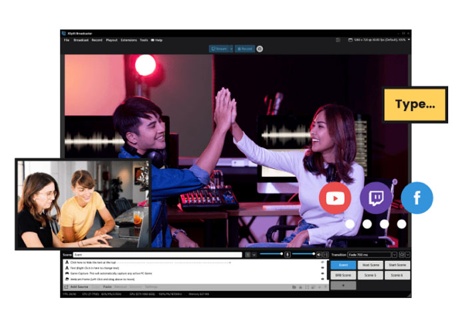Image resolution: width=466 pixels, height=318 pixels.
Task: Switch to Scene 5
Action: coord(370,275)
